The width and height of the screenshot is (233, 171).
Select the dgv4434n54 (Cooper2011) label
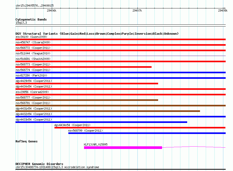tap(72, 125)
